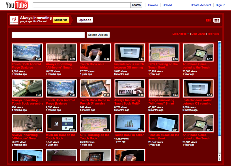Open the Upload page
The width and height of the screenshot is (231, 166).
pos(167,5)
